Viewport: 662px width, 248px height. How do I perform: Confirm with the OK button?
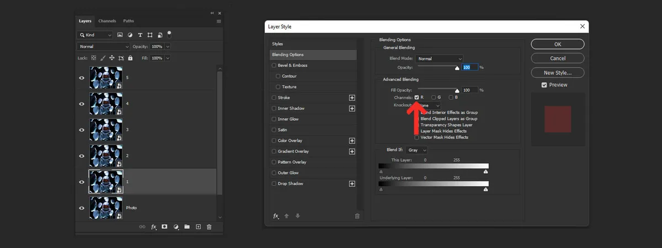[x=558, y=45]
